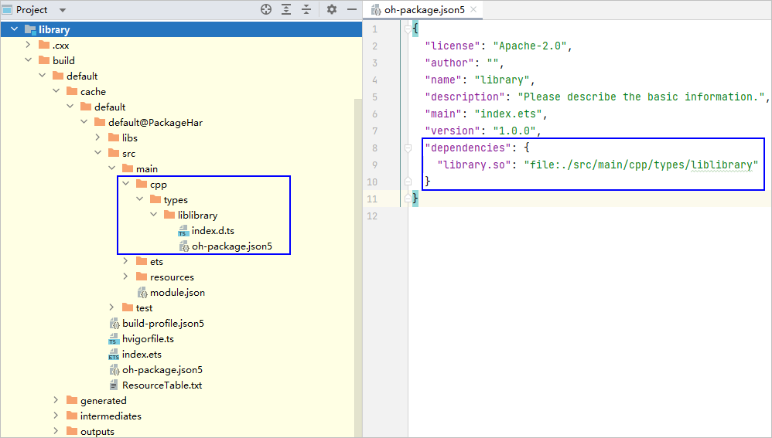The height and width of the screenshot is (438, 772).
Task: Open Project panel settings gear
Action: 332,9
